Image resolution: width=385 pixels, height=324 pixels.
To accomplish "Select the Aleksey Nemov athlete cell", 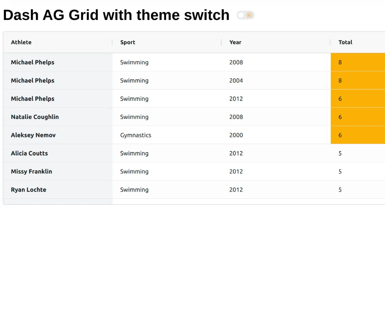I will [x=33, y=135].
